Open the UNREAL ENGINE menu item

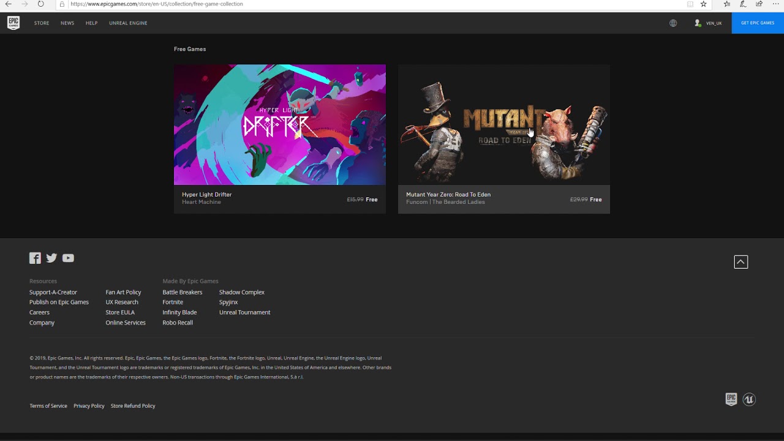point(128,23)
